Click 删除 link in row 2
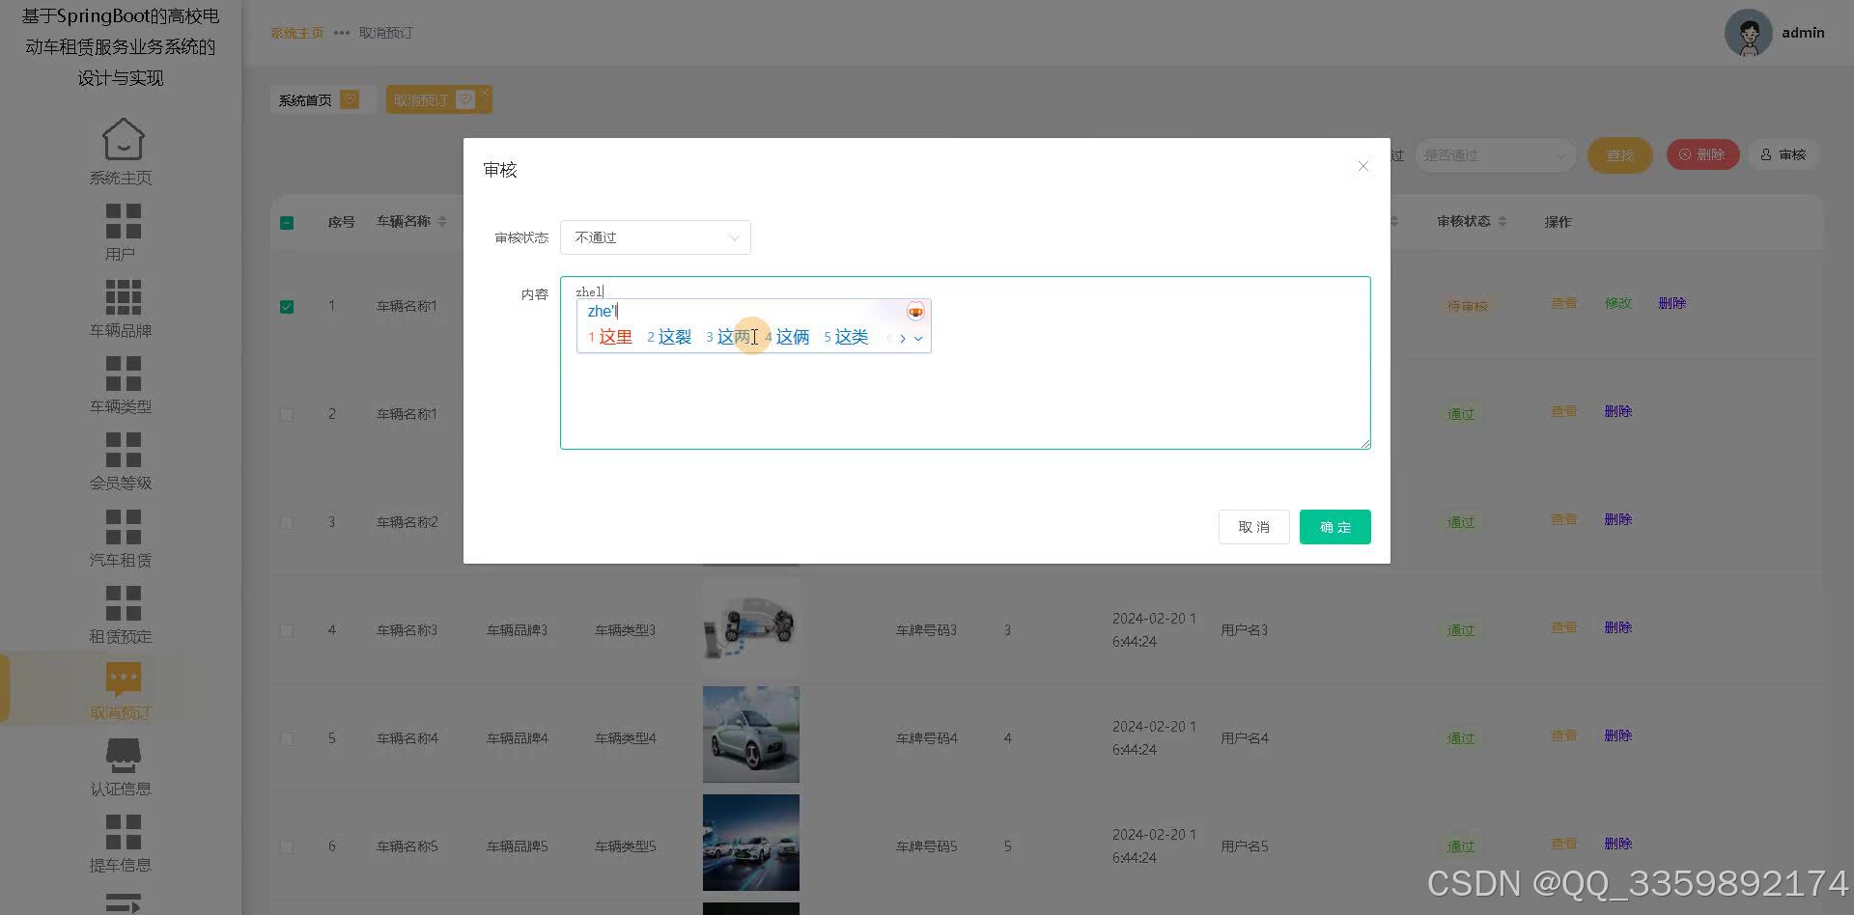 (1618, 411)
